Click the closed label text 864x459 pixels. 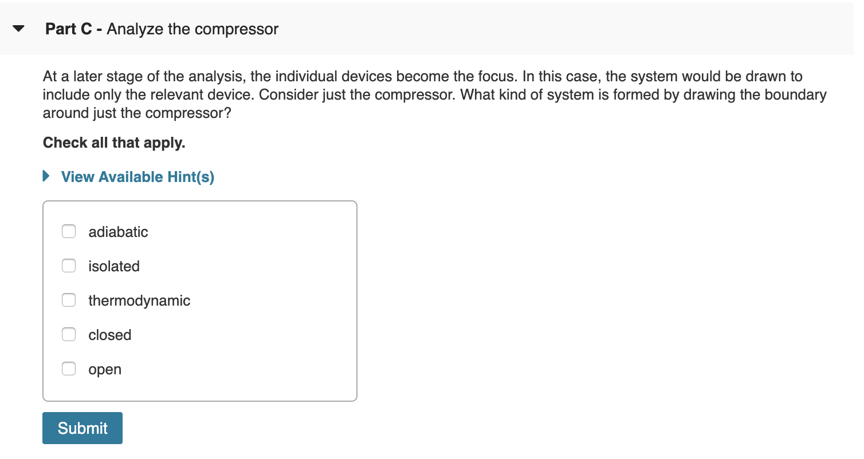[x=109, y=335]
